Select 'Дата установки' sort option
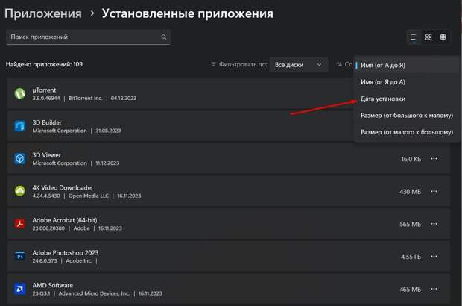462x306 pixels. pos(383,99)
